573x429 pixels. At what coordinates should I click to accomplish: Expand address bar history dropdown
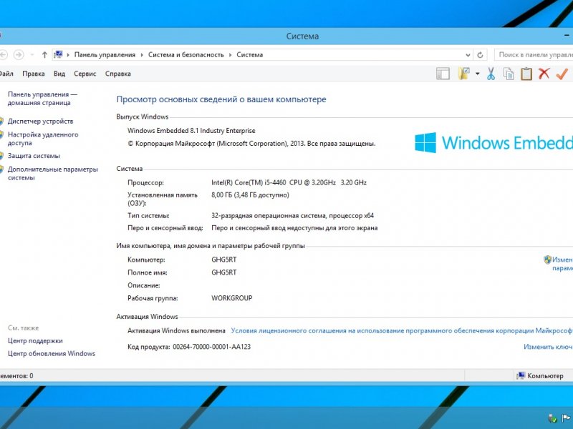(x=468, y=55)
